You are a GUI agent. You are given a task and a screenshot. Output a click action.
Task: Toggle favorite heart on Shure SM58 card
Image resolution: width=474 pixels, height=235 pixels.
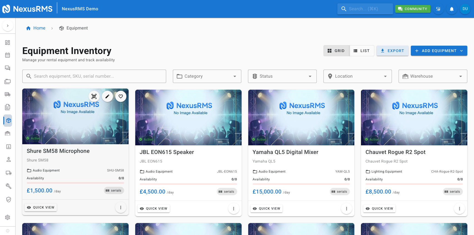tap(121, 96)
